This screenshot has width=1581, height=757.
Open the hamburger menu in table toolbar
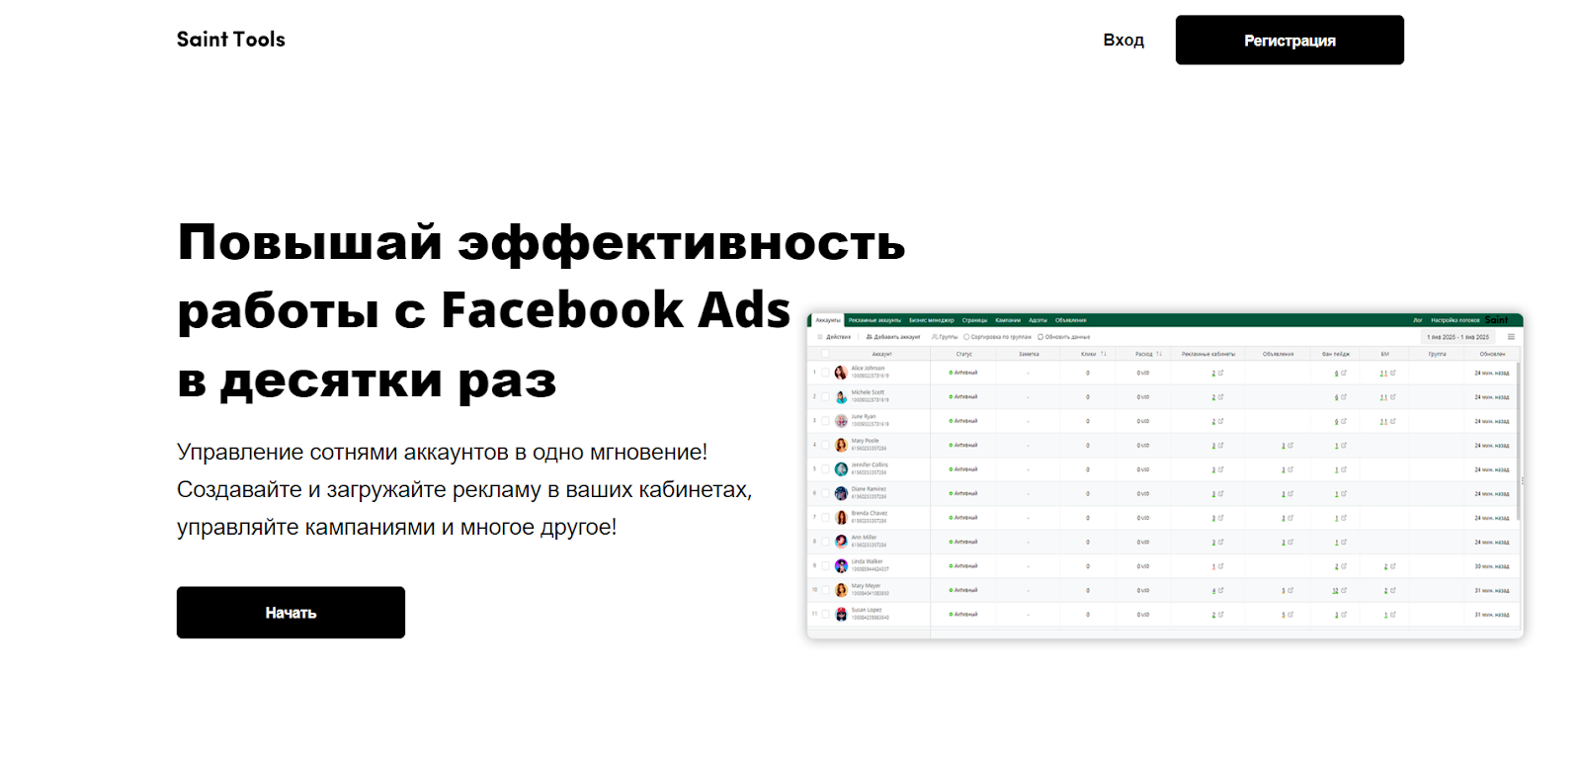click(x=1511, y=337)
